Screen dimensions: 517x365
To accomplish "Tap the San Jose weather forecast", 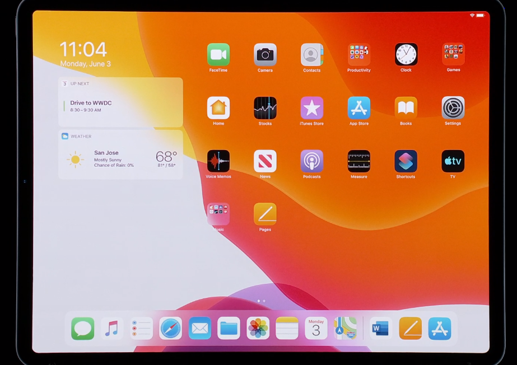I will point(114,159).
